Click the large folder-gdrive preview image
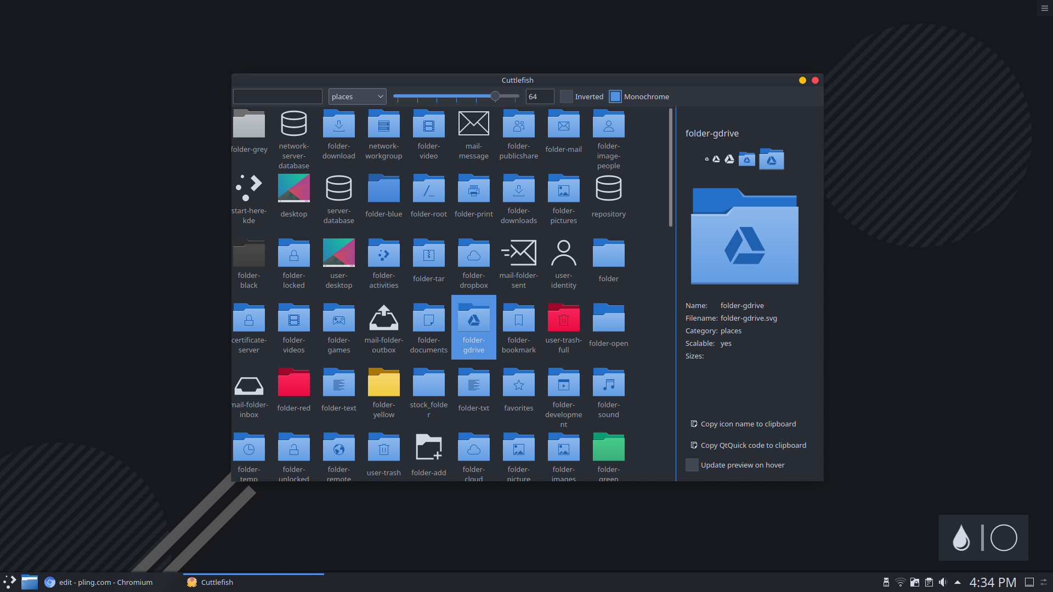1053x592 pixels. coord(745,236)
